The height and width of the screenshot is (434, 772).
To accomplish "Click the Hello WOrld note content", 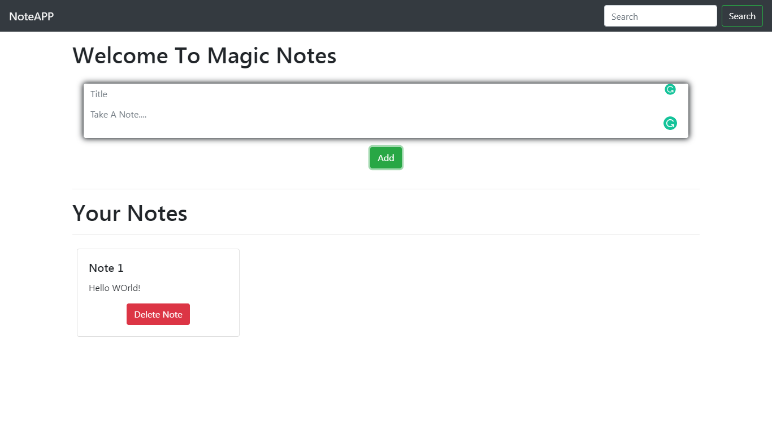I will (114, 288).
